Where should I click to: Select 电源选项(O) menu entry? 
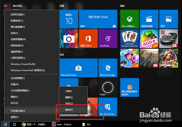click(x=32, y=21)
